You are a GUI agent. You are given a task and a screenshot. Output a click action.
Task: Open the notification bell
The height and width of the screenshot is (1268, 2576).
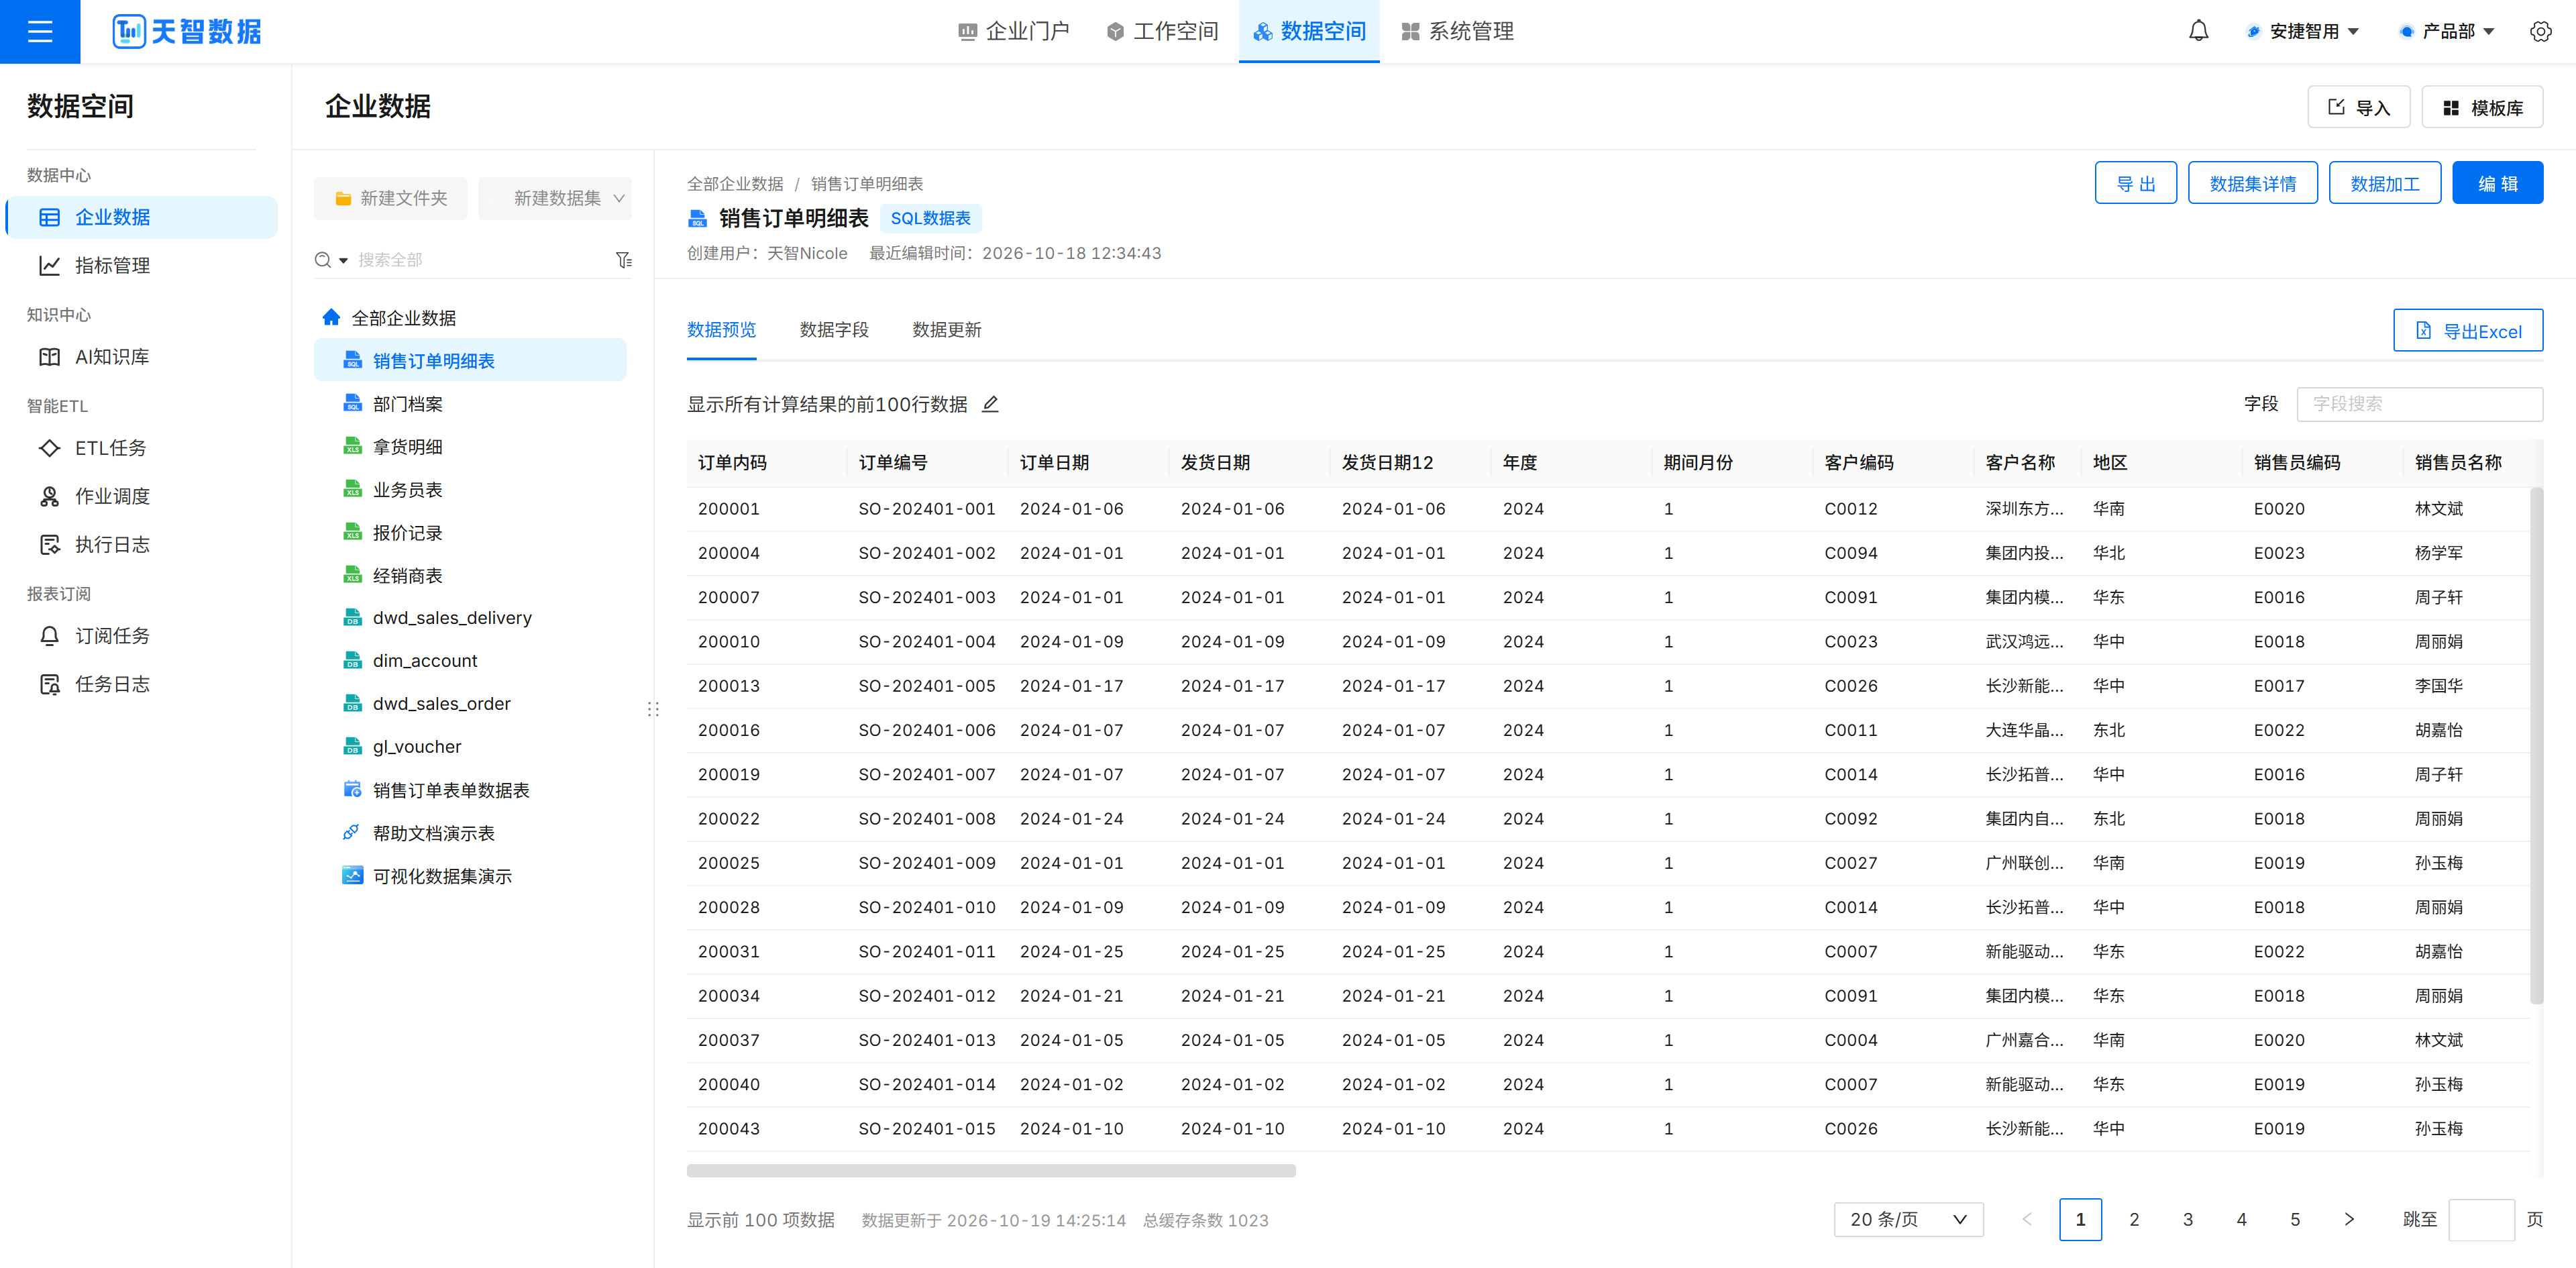click(x=2198, y=31)
